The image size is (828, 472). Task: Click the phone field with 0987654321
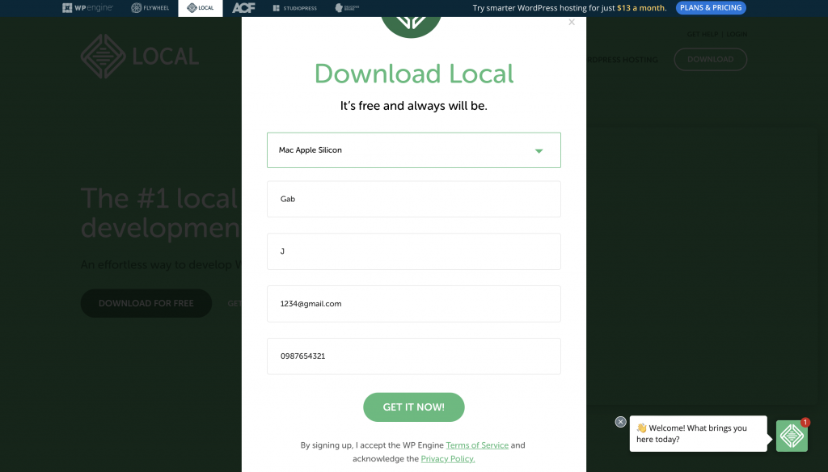click(413, 356)
